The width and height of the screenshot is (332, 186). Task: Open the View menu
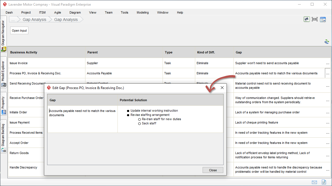click(x=93, y=12)
